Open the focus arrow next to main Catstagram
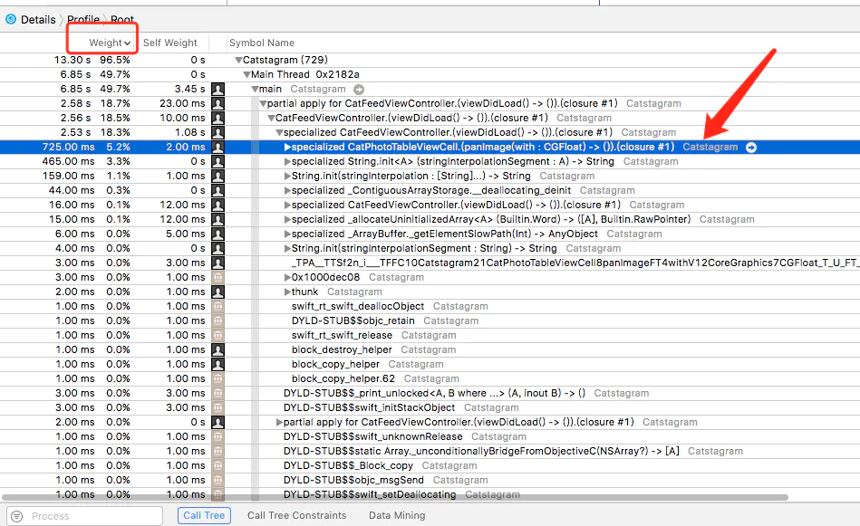The image size is (860, 526). [359, 90]
